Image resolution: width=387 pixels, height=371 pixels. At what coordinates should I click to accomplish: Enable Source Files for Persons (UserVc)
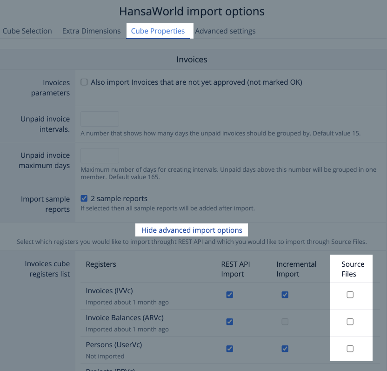(350, 349)
